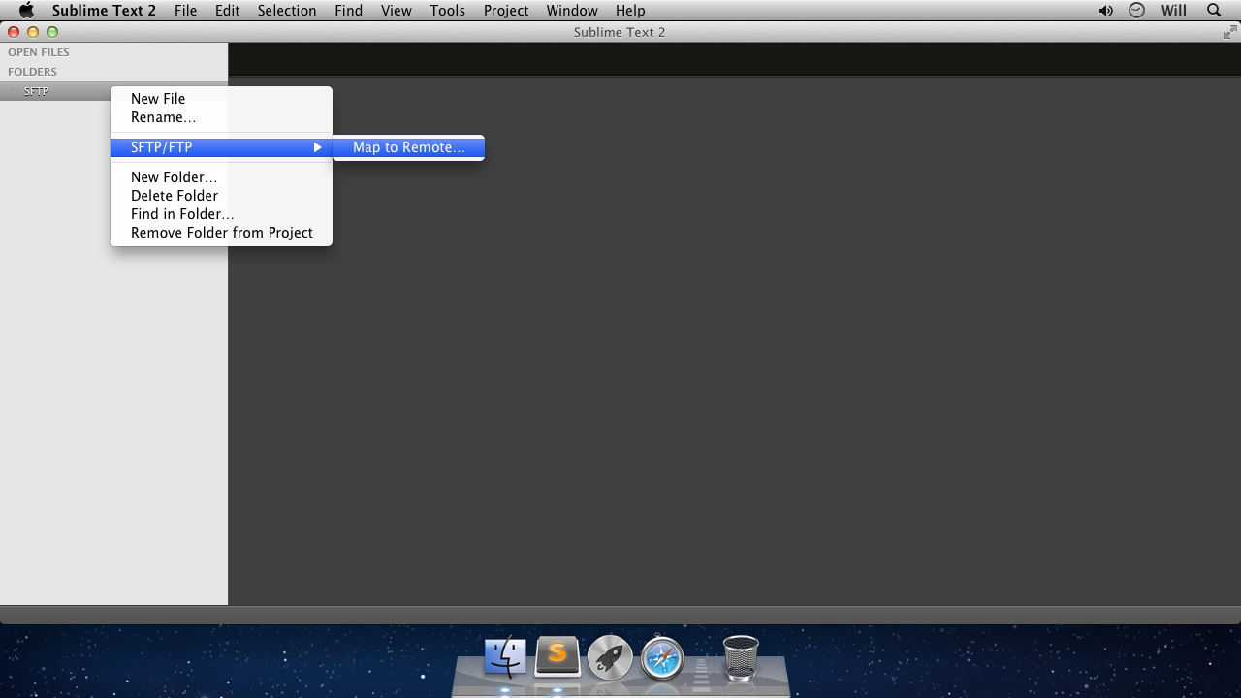
Task: Minimize the Sublime Text window
Action: (x=33, y=32)
